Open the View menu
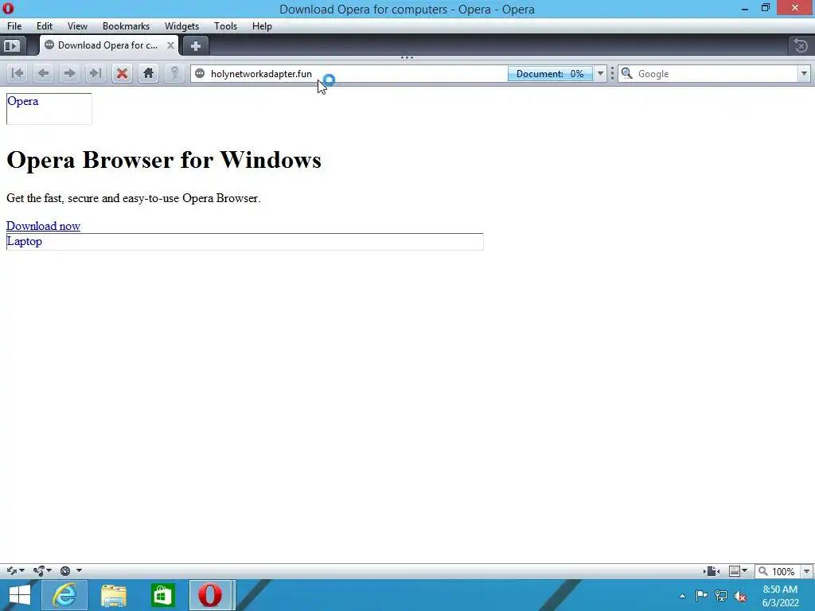815x611 pixels. tap(77, 26)
